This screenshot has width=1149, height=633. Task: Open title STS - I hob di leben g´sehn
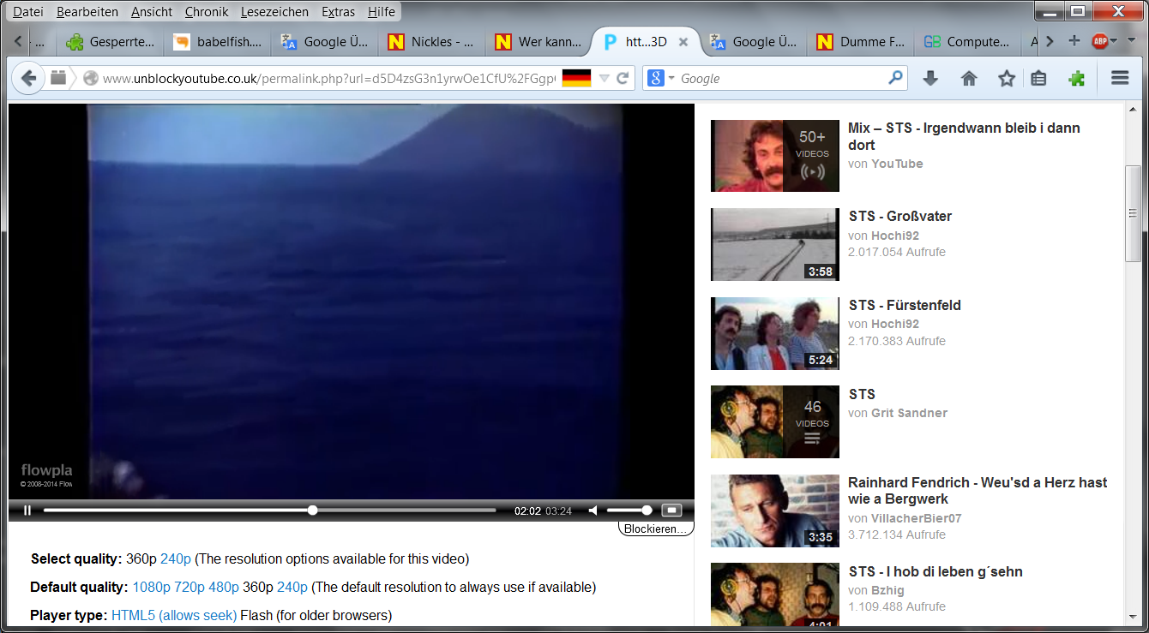(935, 572)
